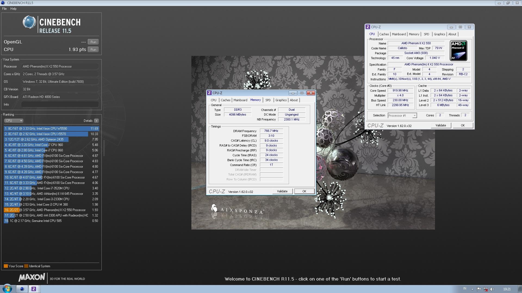Click the NB Frequency 2300.1 MHz value
The image size is (522, 293).
291,119
